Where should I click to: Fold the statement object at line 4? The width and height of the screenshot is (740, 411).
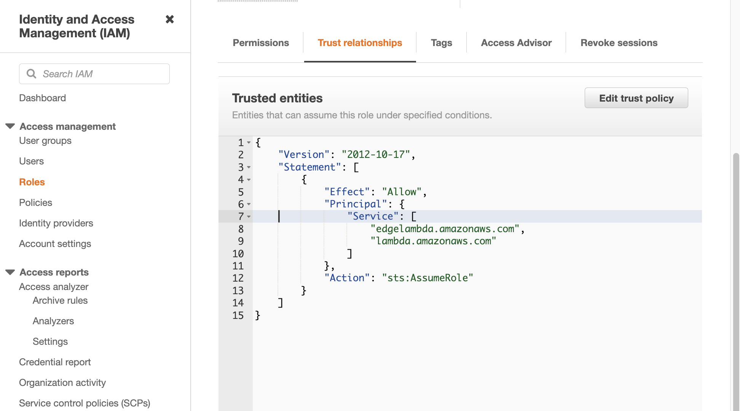tap(249, 180)
